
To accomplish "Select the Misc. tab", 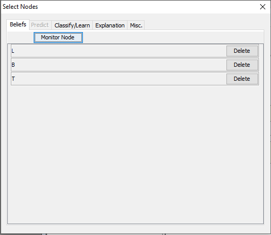I will [x=136, y=25].
